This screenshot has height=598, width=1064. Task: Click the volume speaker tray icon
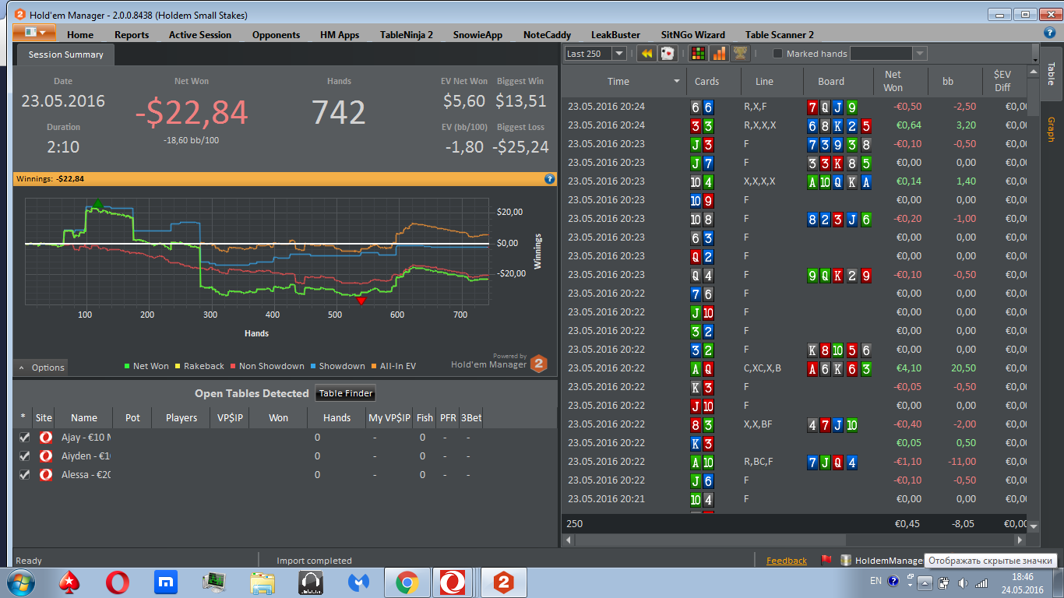pos(963,582)
